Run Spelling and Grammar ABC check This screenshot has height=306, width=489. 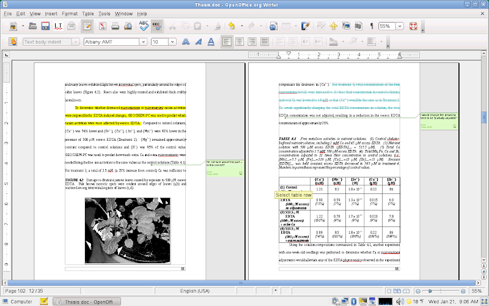click(144, 26)
